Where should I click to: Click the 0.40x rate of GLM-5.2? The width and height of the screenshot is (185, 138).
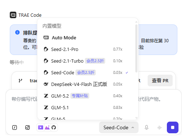[x=118, y=96]
